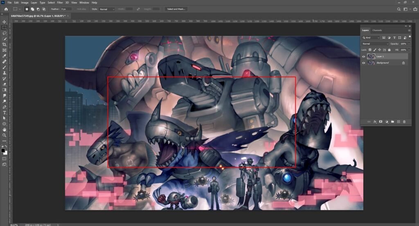Image resolution: width=419 pixels, height=226 pixels.
Task: Select the Quick Selection tool
Action: [4, 39]
